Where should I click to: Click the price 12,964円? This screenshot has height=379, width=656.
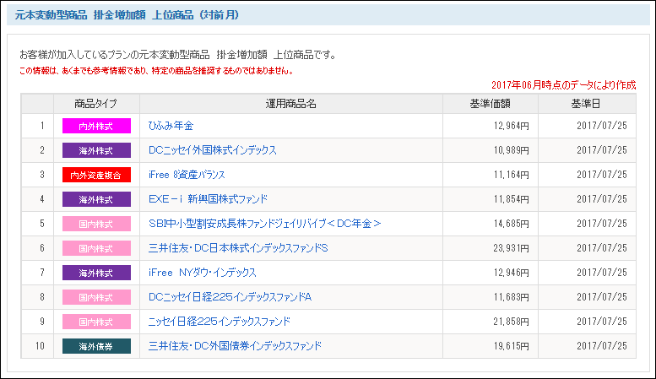512,126
